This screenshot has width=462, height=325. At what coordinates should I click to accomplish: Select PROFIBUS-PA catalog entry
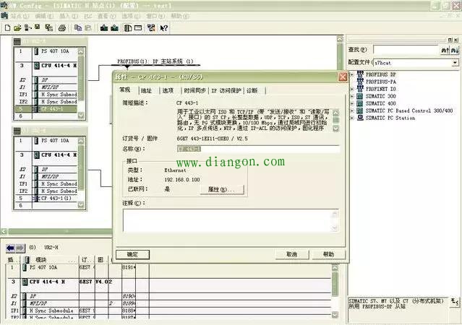[381, 82]
